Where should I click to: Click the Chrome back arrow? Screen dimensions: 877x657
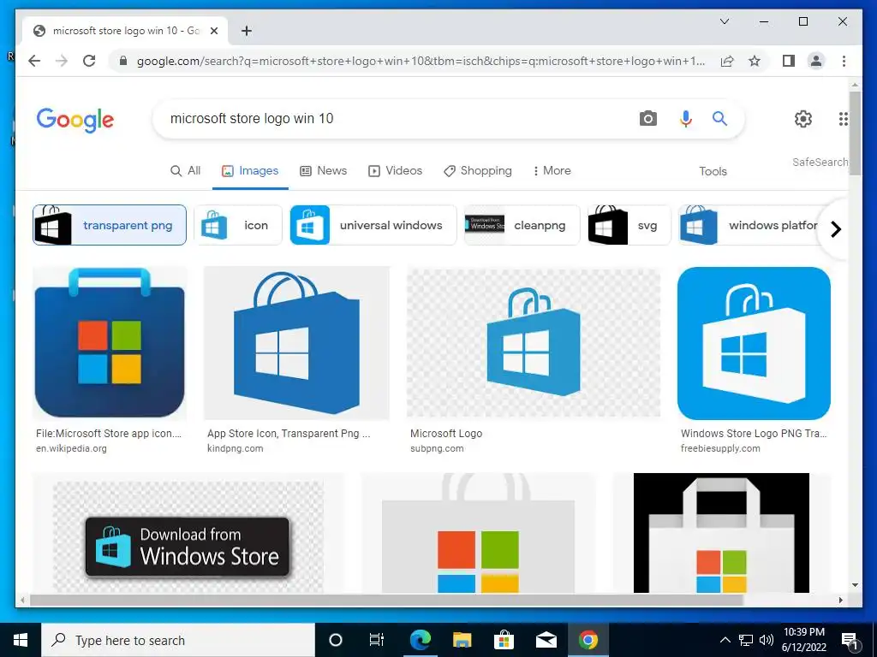34,61
